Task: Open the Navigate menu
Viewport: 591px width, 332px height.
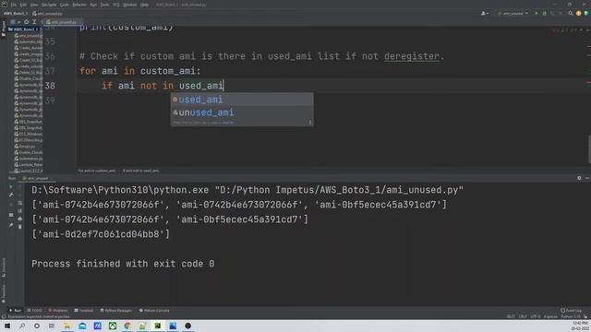Action: point(49,5)
